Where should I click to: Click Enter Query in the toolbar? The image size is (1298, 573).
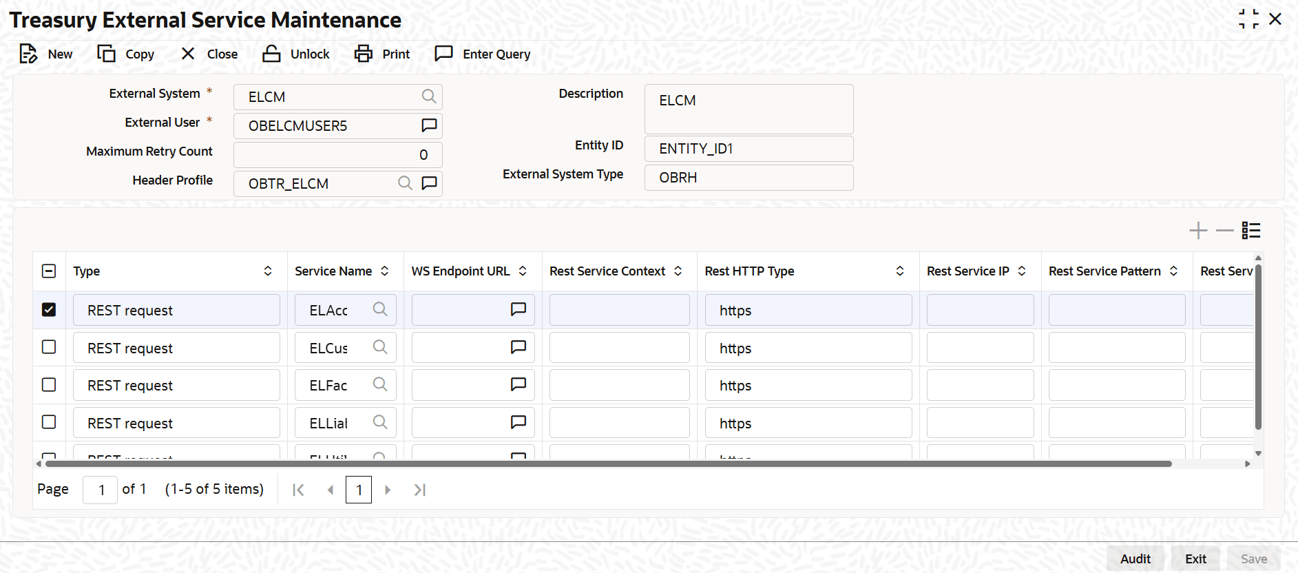pyautogui.click(x=483, y=54)
